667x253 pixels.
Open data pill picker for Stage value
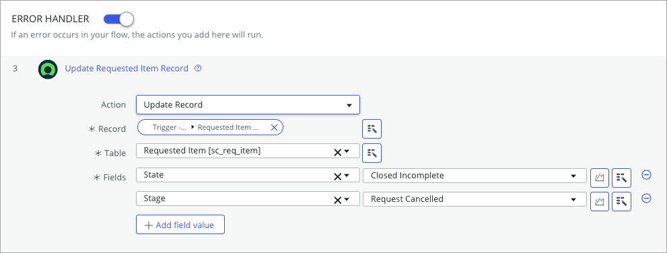(621, 202)
